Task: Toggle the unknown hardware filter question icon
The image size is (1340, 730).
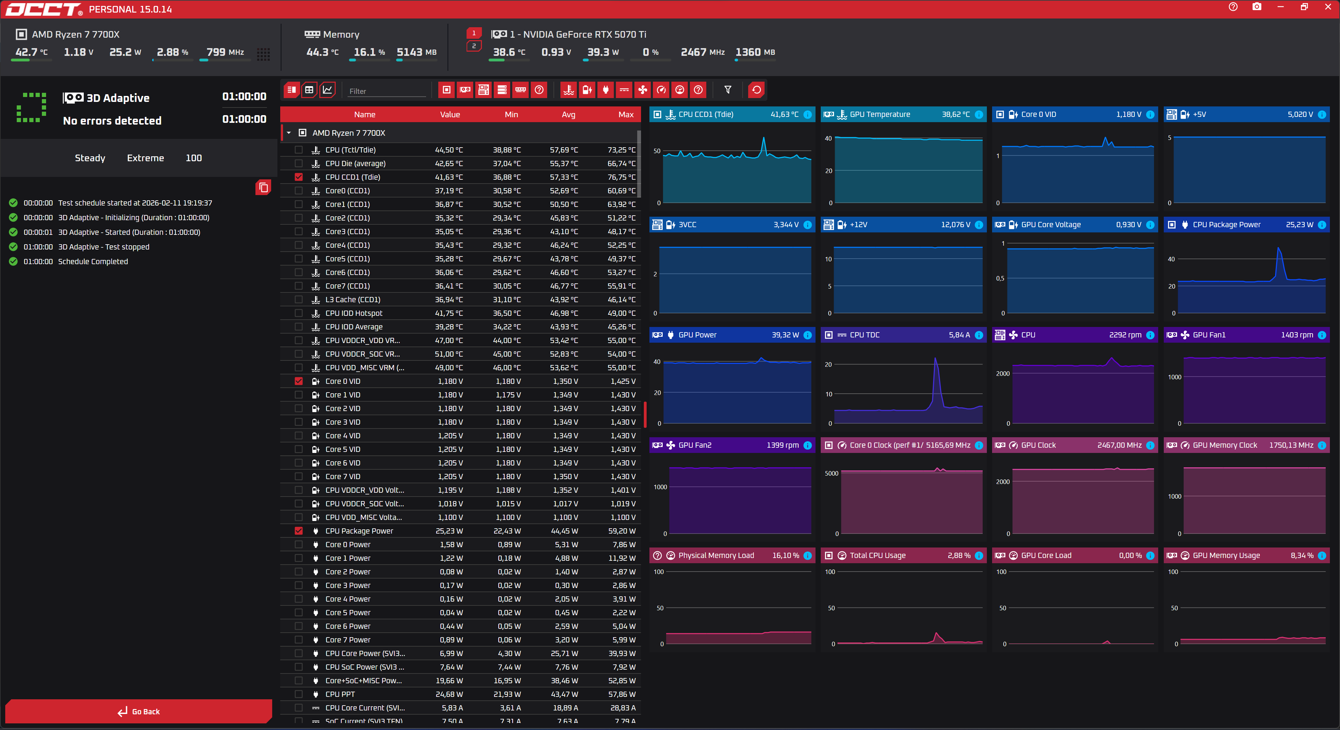Action: (539, 90)
